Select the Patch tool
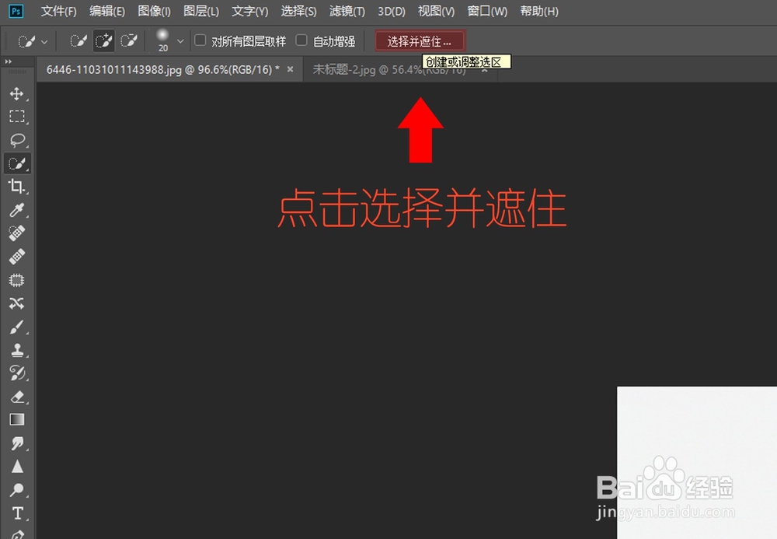 tap(17, 280)
